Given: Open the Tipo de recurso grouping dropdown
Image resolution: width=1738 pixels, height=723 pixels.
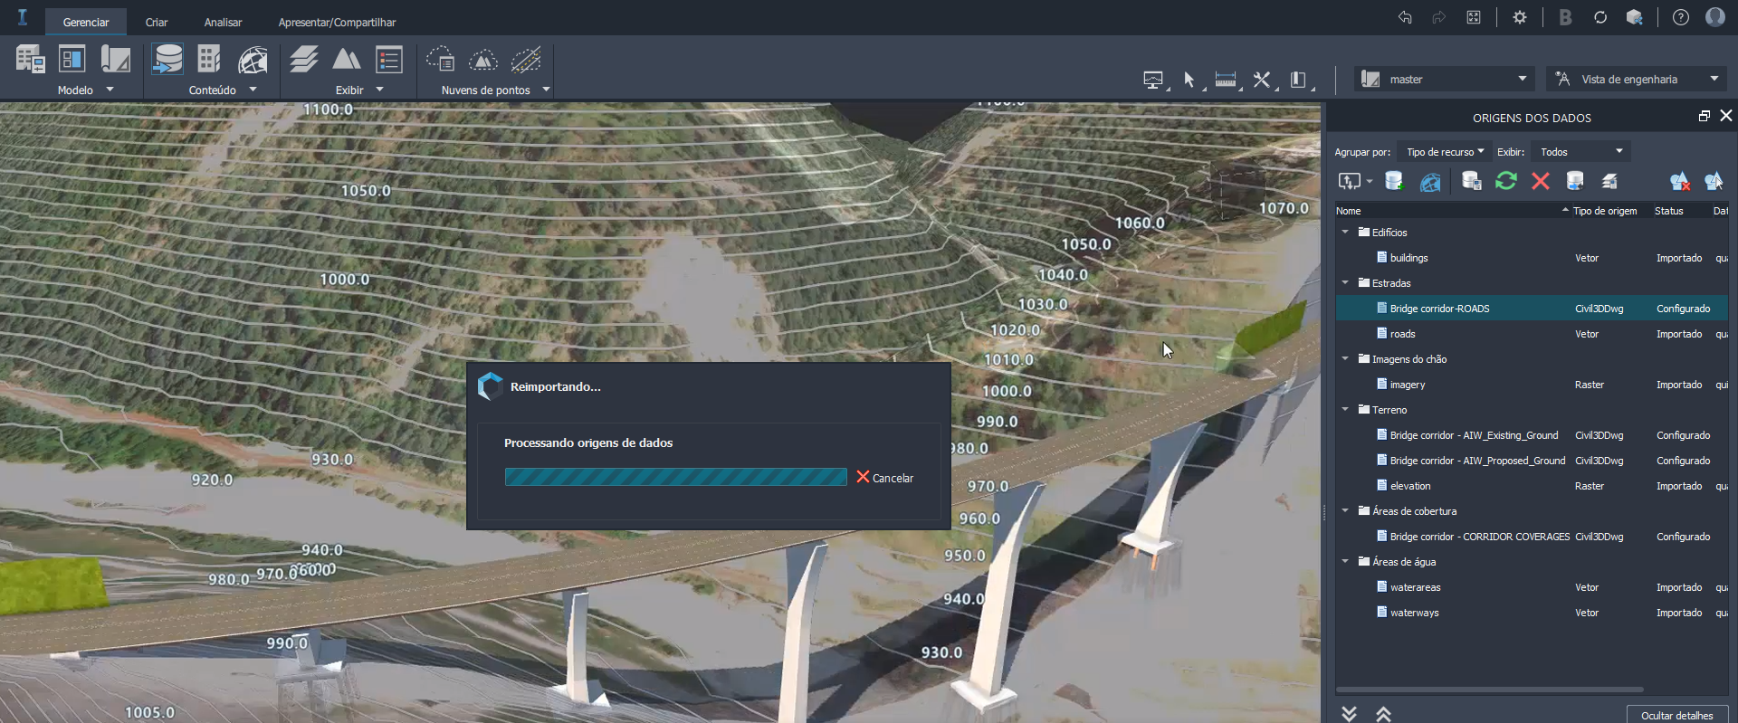Looking at the screenshot, I should (1444, 152).
